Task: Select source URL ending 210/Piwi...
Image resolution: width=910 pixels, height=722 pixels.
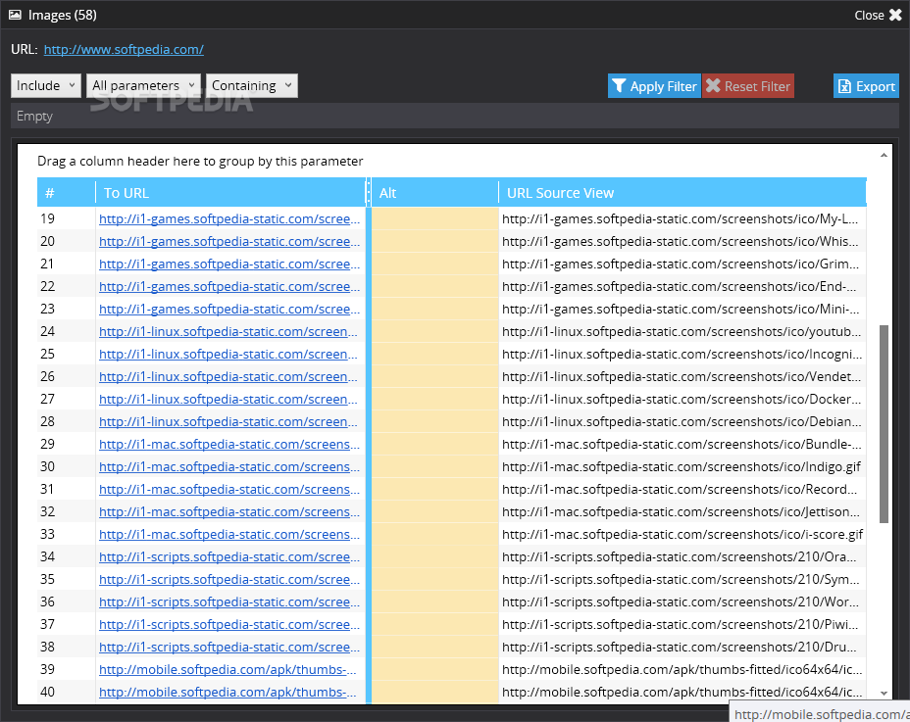Action: click(681, 625)
